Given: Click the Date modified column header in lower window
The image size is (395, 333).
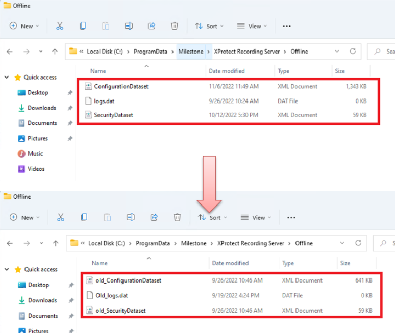Looking at the screenshot, I should pos(230,263).
